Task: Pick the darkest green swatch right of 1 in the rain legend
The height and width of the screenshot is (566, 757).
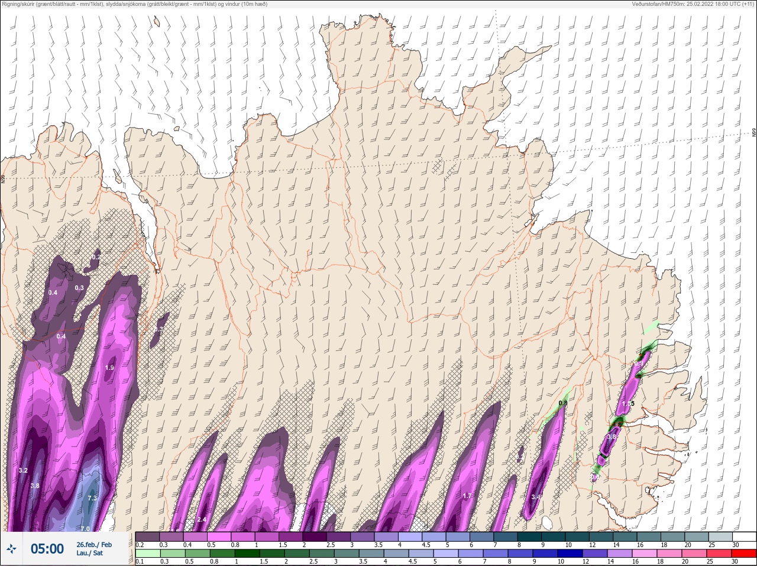Action: pyautogui.click(x=246, y=554)
